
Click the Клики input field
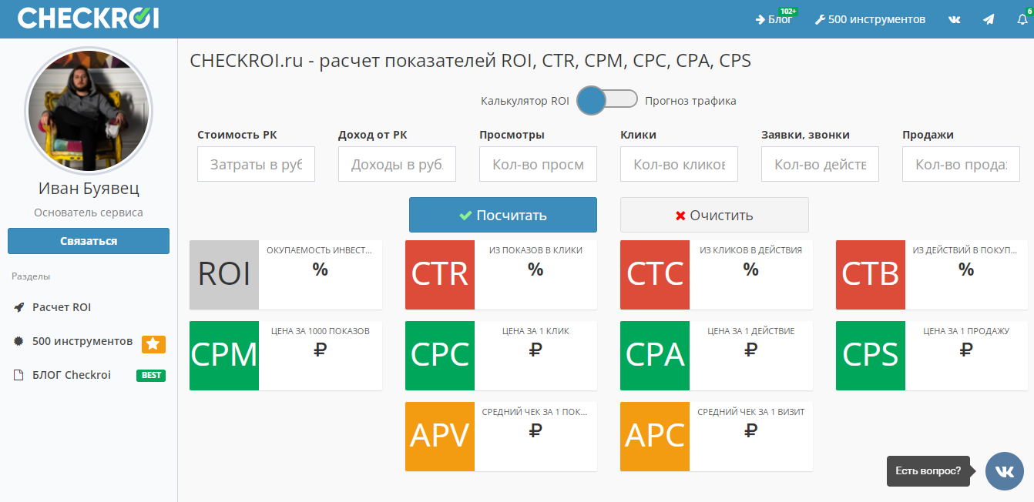pyautogui.click(x=679, y=164)
